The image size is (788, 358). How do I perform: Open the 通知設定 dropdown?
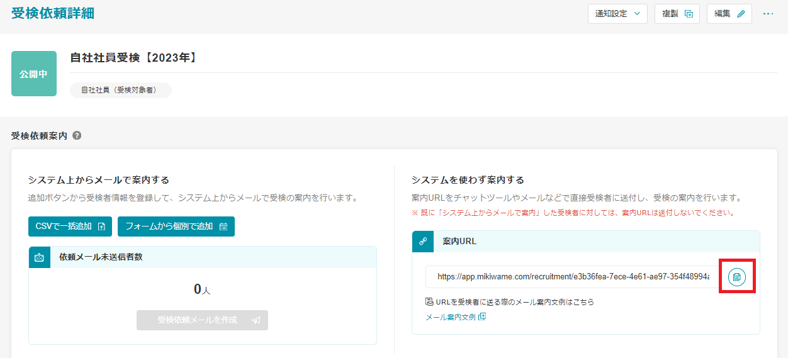pyautogui.click(x=617, y=14)
